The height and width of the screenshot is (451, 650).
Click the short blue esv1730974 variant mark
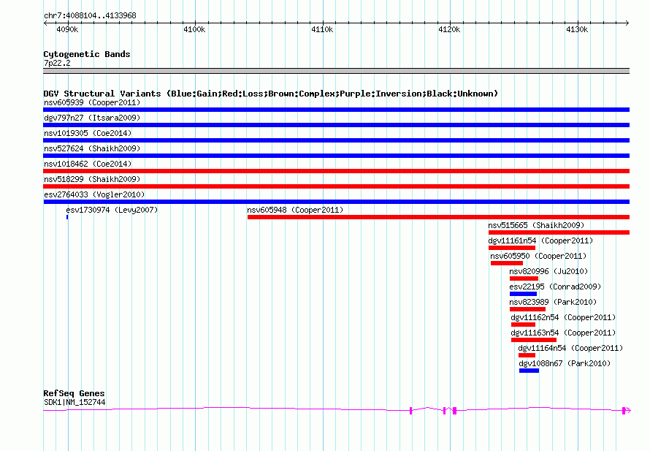pos(67,217)
